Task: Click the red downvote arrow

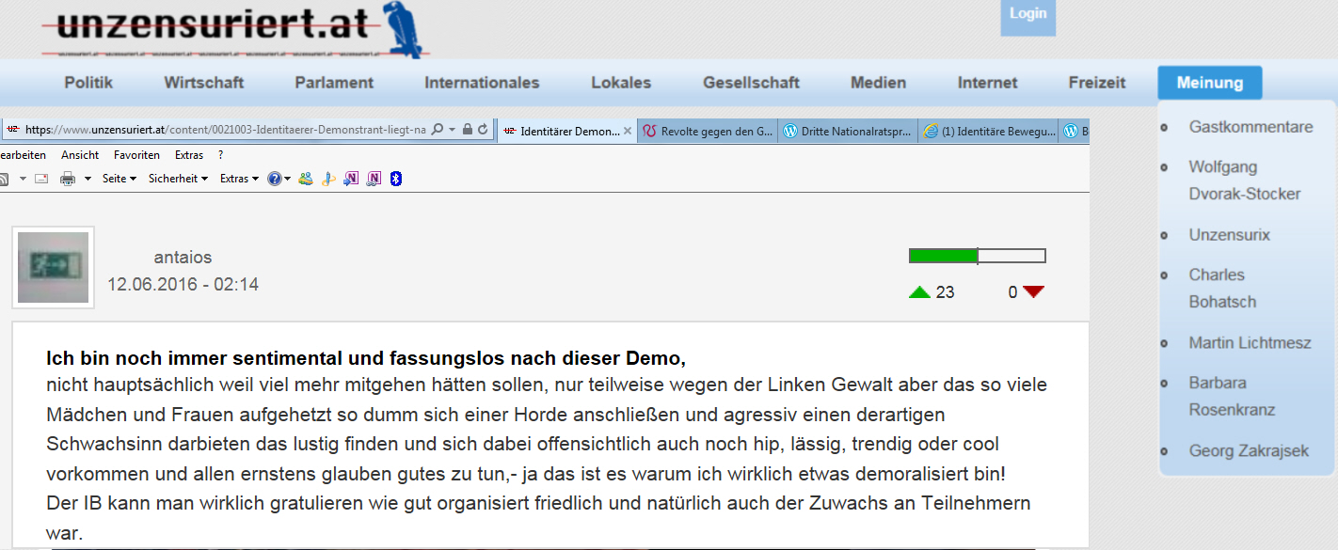Action: [x=1034, y=292]
